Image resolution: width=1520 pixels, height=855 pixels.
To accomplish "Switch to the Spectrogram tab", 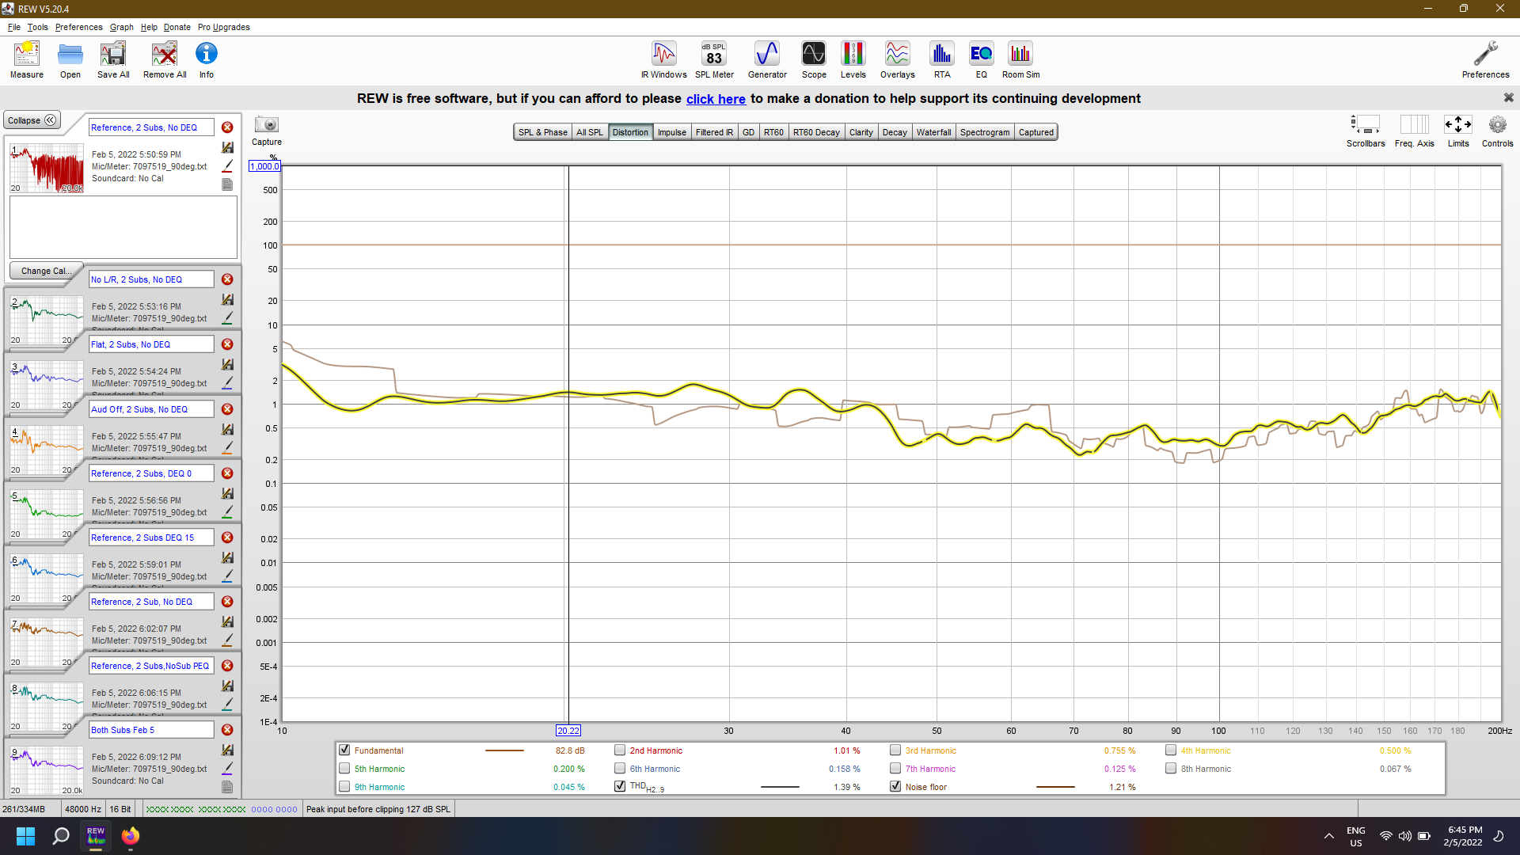I will tap(985, 132).
